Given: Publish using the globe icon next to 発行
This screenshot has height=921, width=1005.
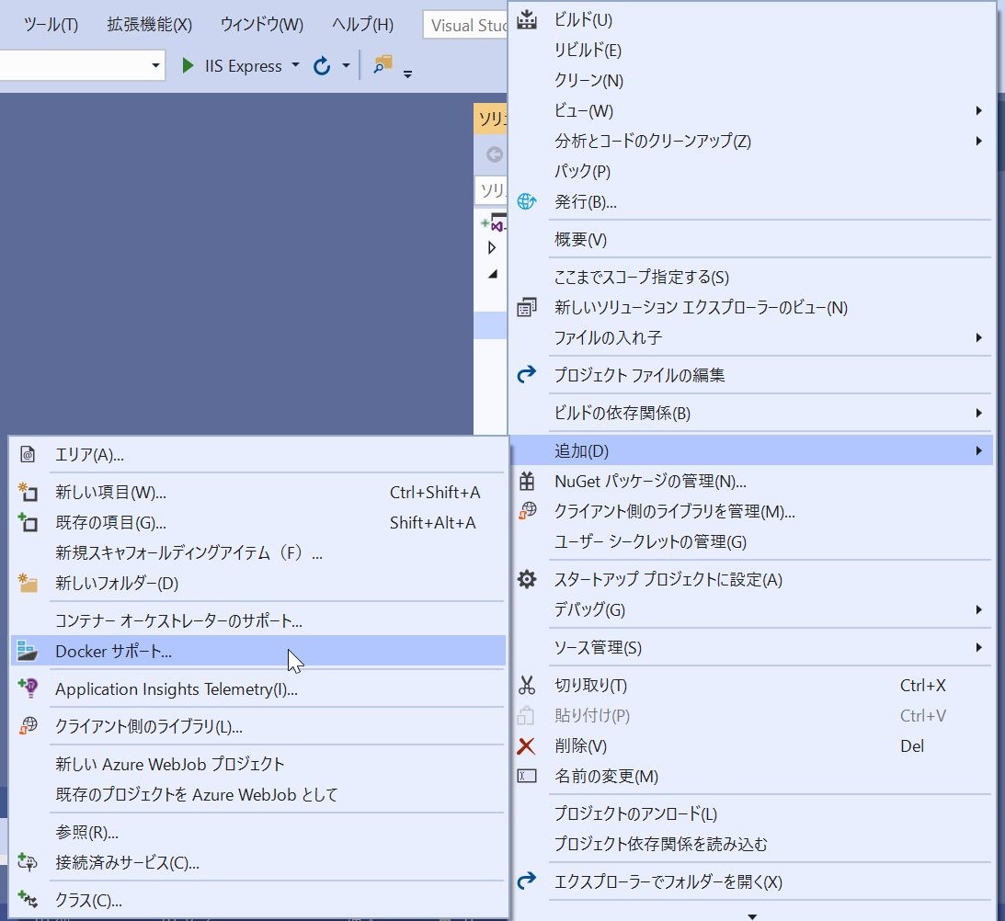Looking at the screenshot, I should (x=526, y=201).
